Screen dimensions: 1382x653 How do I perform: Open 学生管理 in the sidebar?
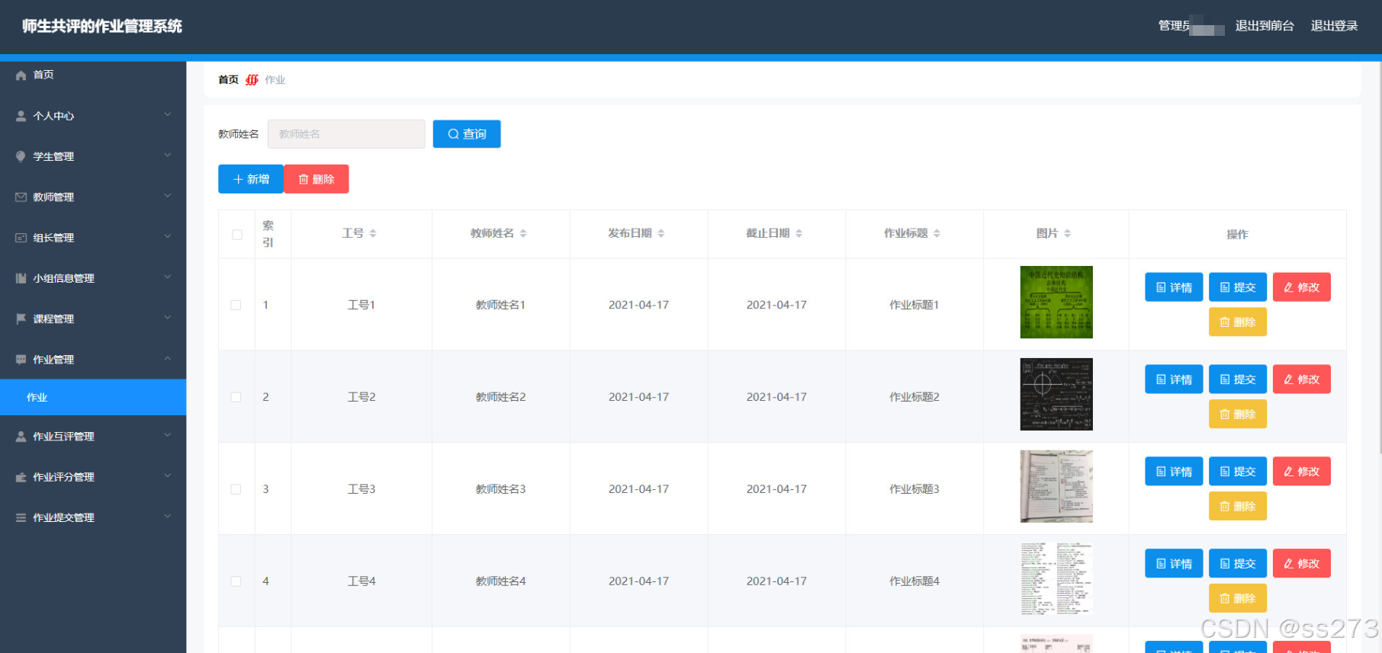pyautogui.click(x=93, y=156)
